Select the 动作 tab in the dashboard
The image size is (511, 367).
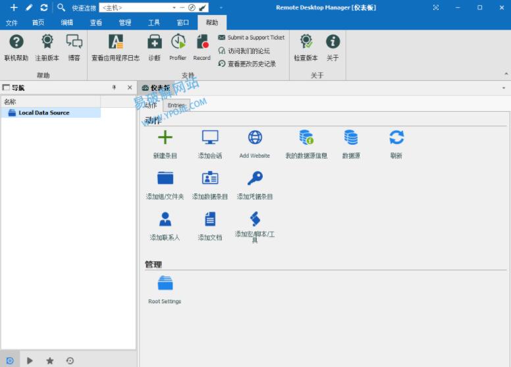coord(151,105)
